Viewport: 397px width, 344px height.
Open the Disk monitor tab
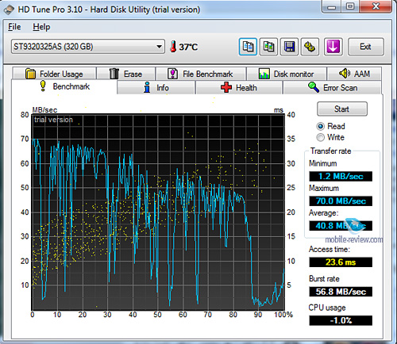tap(286, 74)
